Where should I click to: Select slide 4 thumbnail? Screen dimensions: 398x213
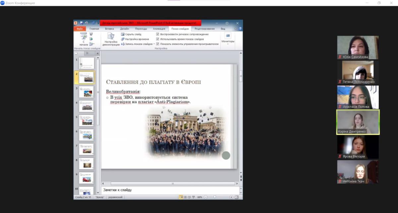point(86,106)
